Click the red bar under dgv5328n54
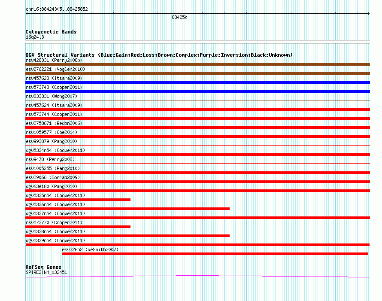The height and width of the screenshot is (301, 382). 127,236
